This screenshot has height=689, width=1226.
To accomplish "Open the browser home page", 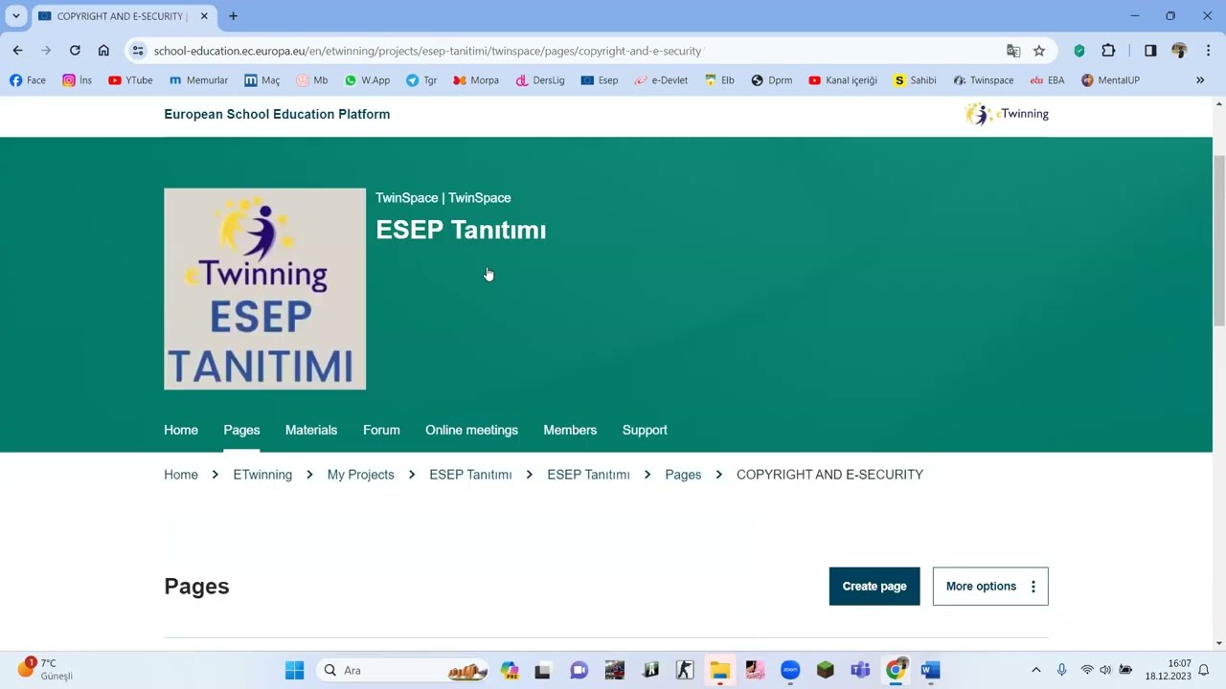I will pos(103,51).
